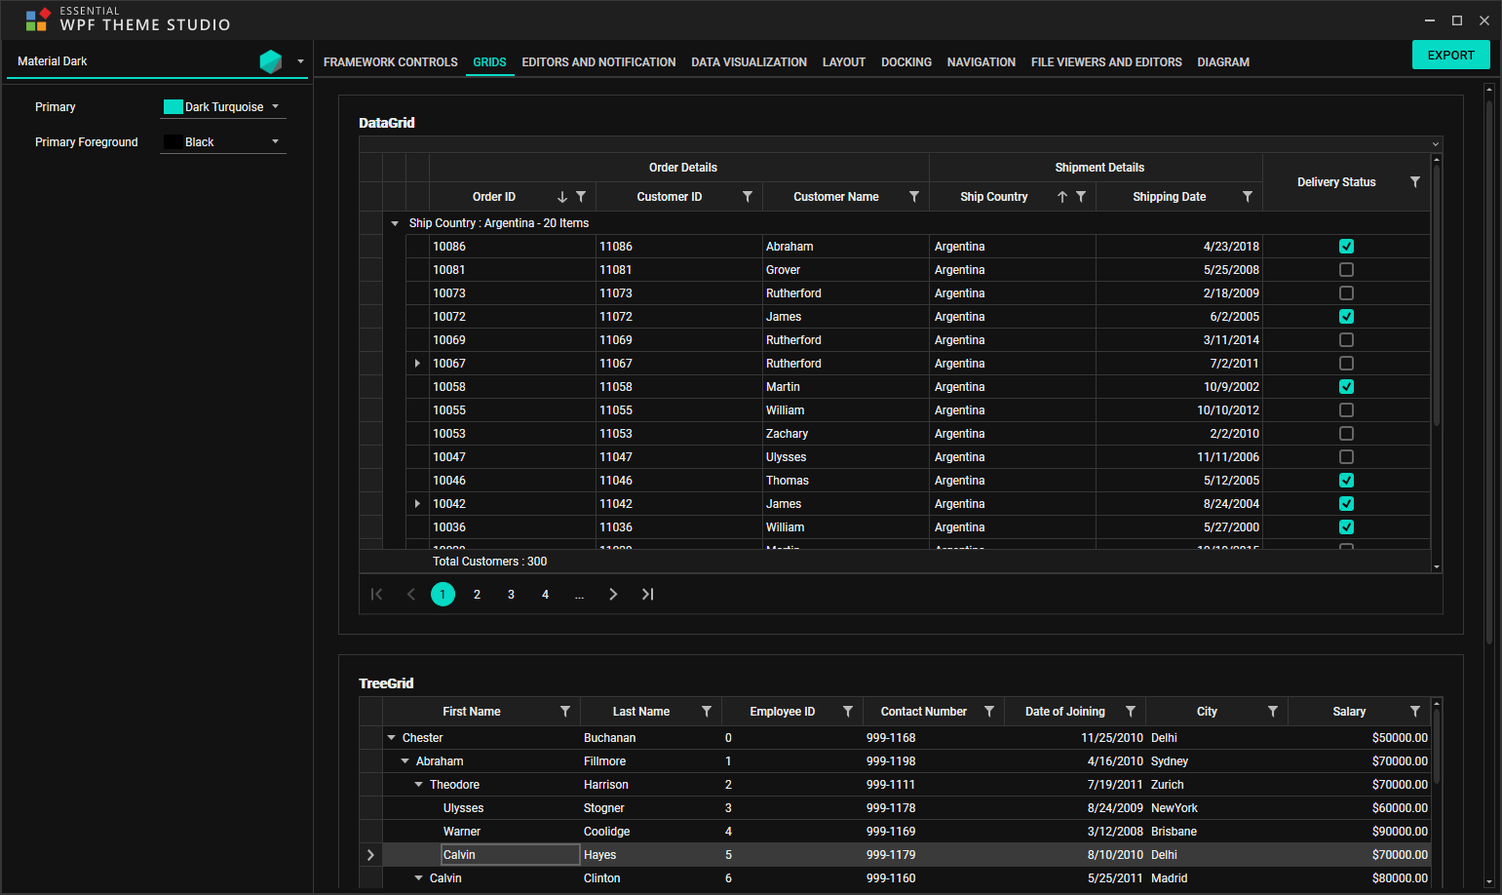Select page 4 in the DataGrid pager
The height and width of the screenshot is (895, 1502).
(x=545, y=594)
